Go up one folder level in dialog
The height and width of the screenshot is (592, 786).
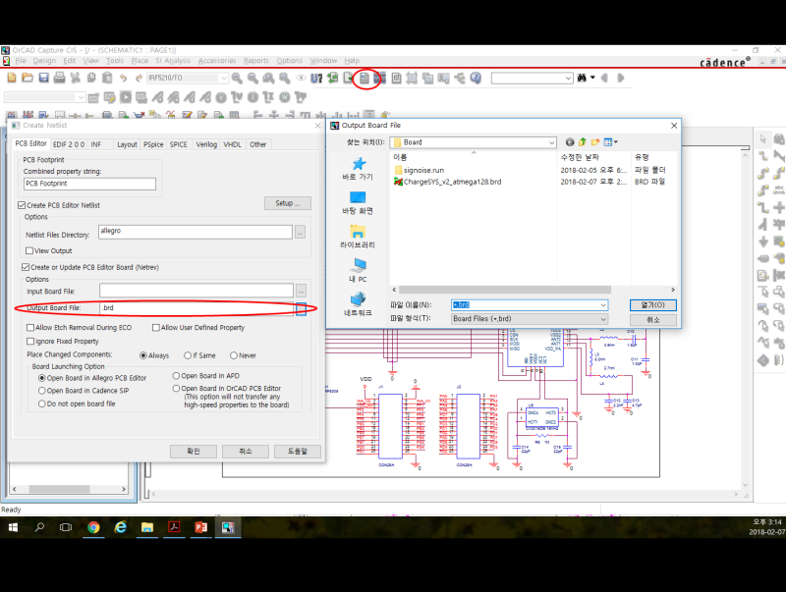[x=583, y=142]
